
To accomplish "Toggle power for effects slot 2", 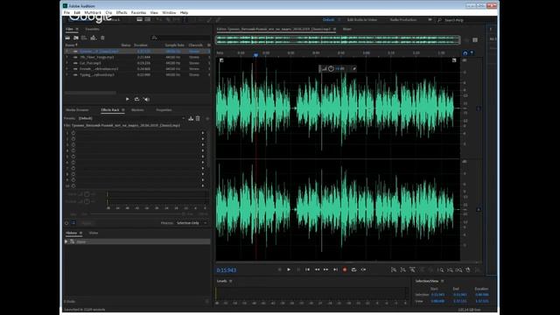I will (x=73, y=139).
